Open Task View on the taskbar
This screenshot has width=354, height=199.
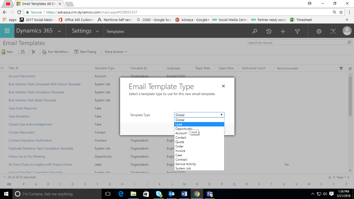pyautogui.click(x=108, y=194)
